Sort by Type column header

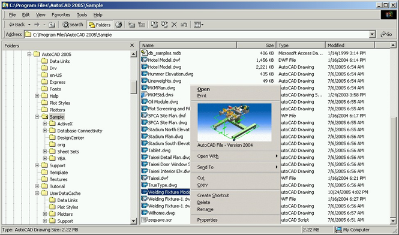301,46
